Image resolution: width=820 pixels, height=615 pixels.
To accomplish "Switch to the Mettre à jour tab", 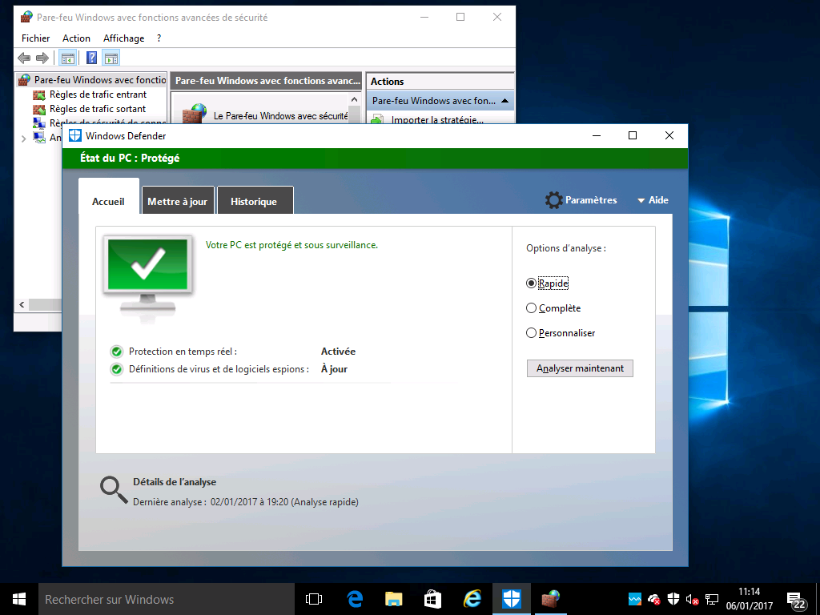I will coord(178,201).
